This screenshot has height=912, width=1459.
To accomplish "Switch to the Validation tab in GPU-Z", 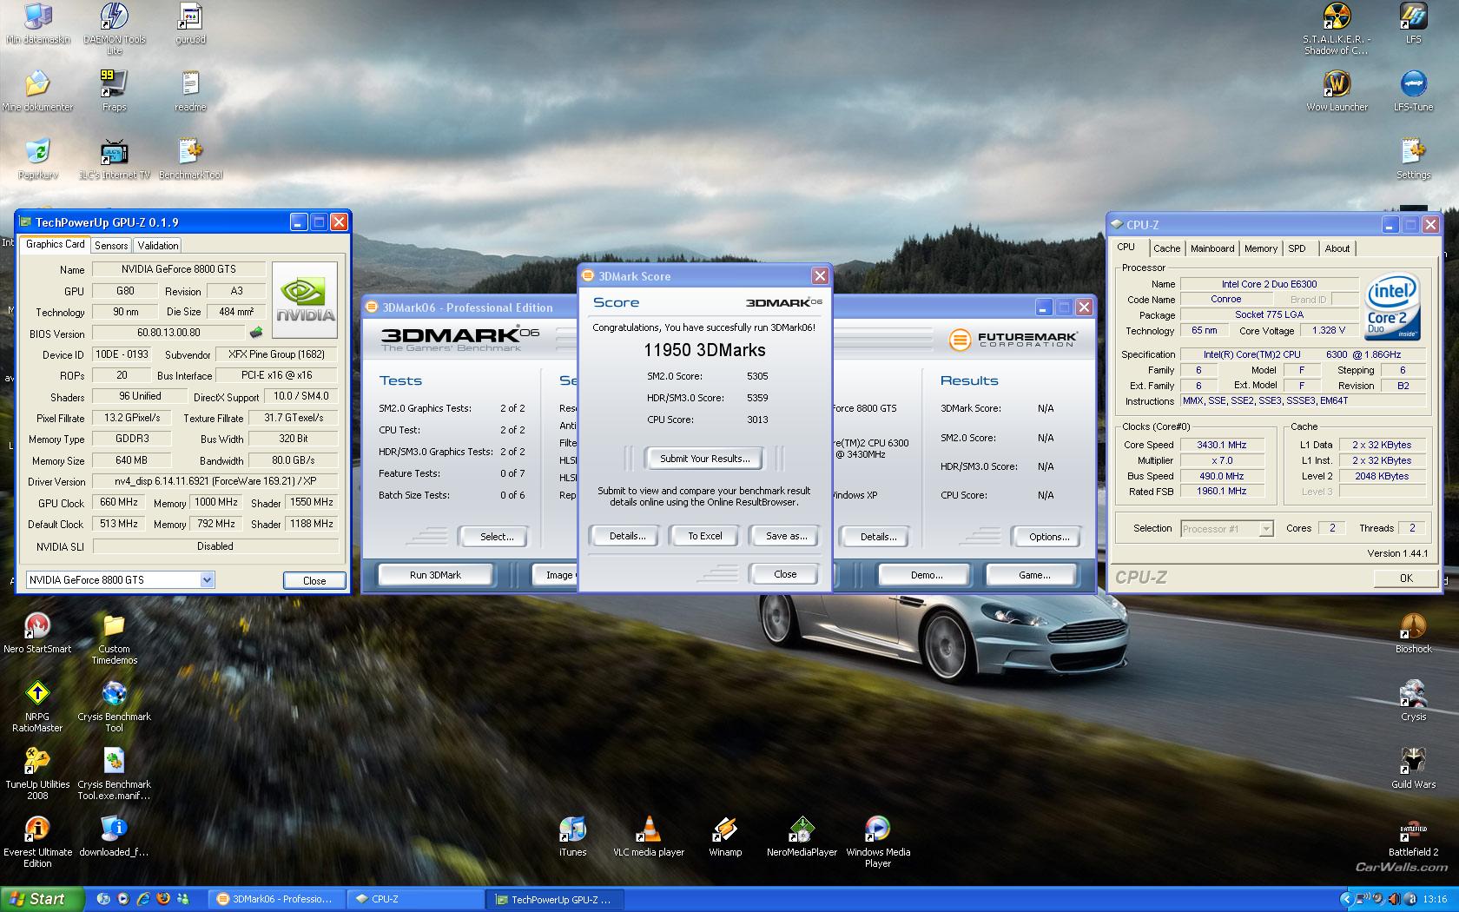I will (158, 246).
